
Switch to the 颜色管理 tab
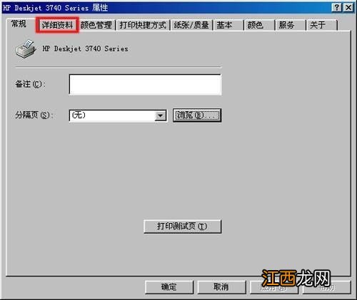(96, 25)
